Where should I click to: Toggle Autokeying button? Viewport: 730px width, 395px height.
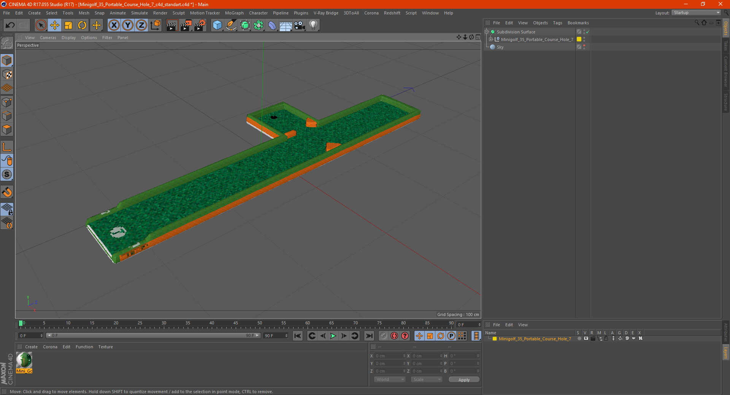(x=394, y=336)
